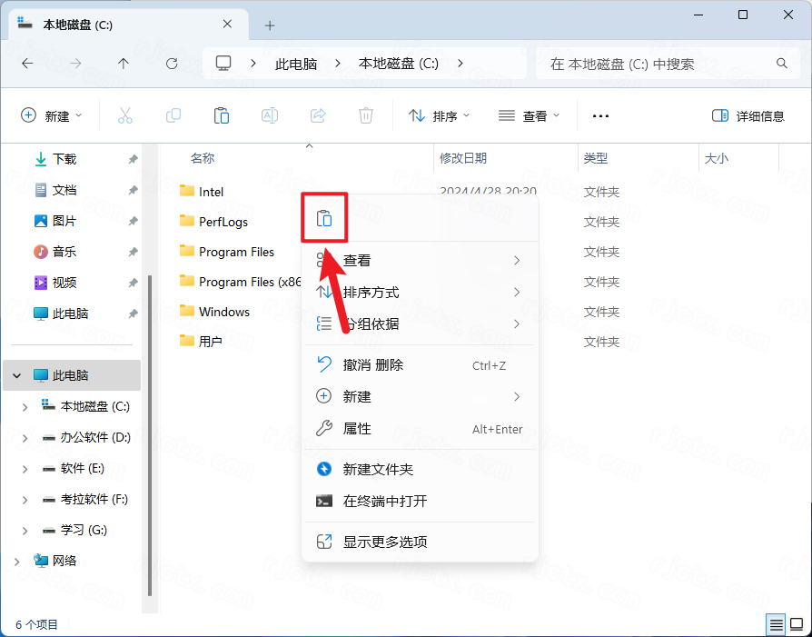Switch to details view in the status bar
The height and width of the screenshot is (637, 812).
pyautogui.click(x=776, y=624)
